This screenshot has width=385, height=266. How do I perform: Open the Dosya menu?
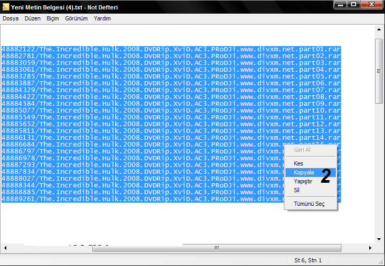tap(10, 18)
